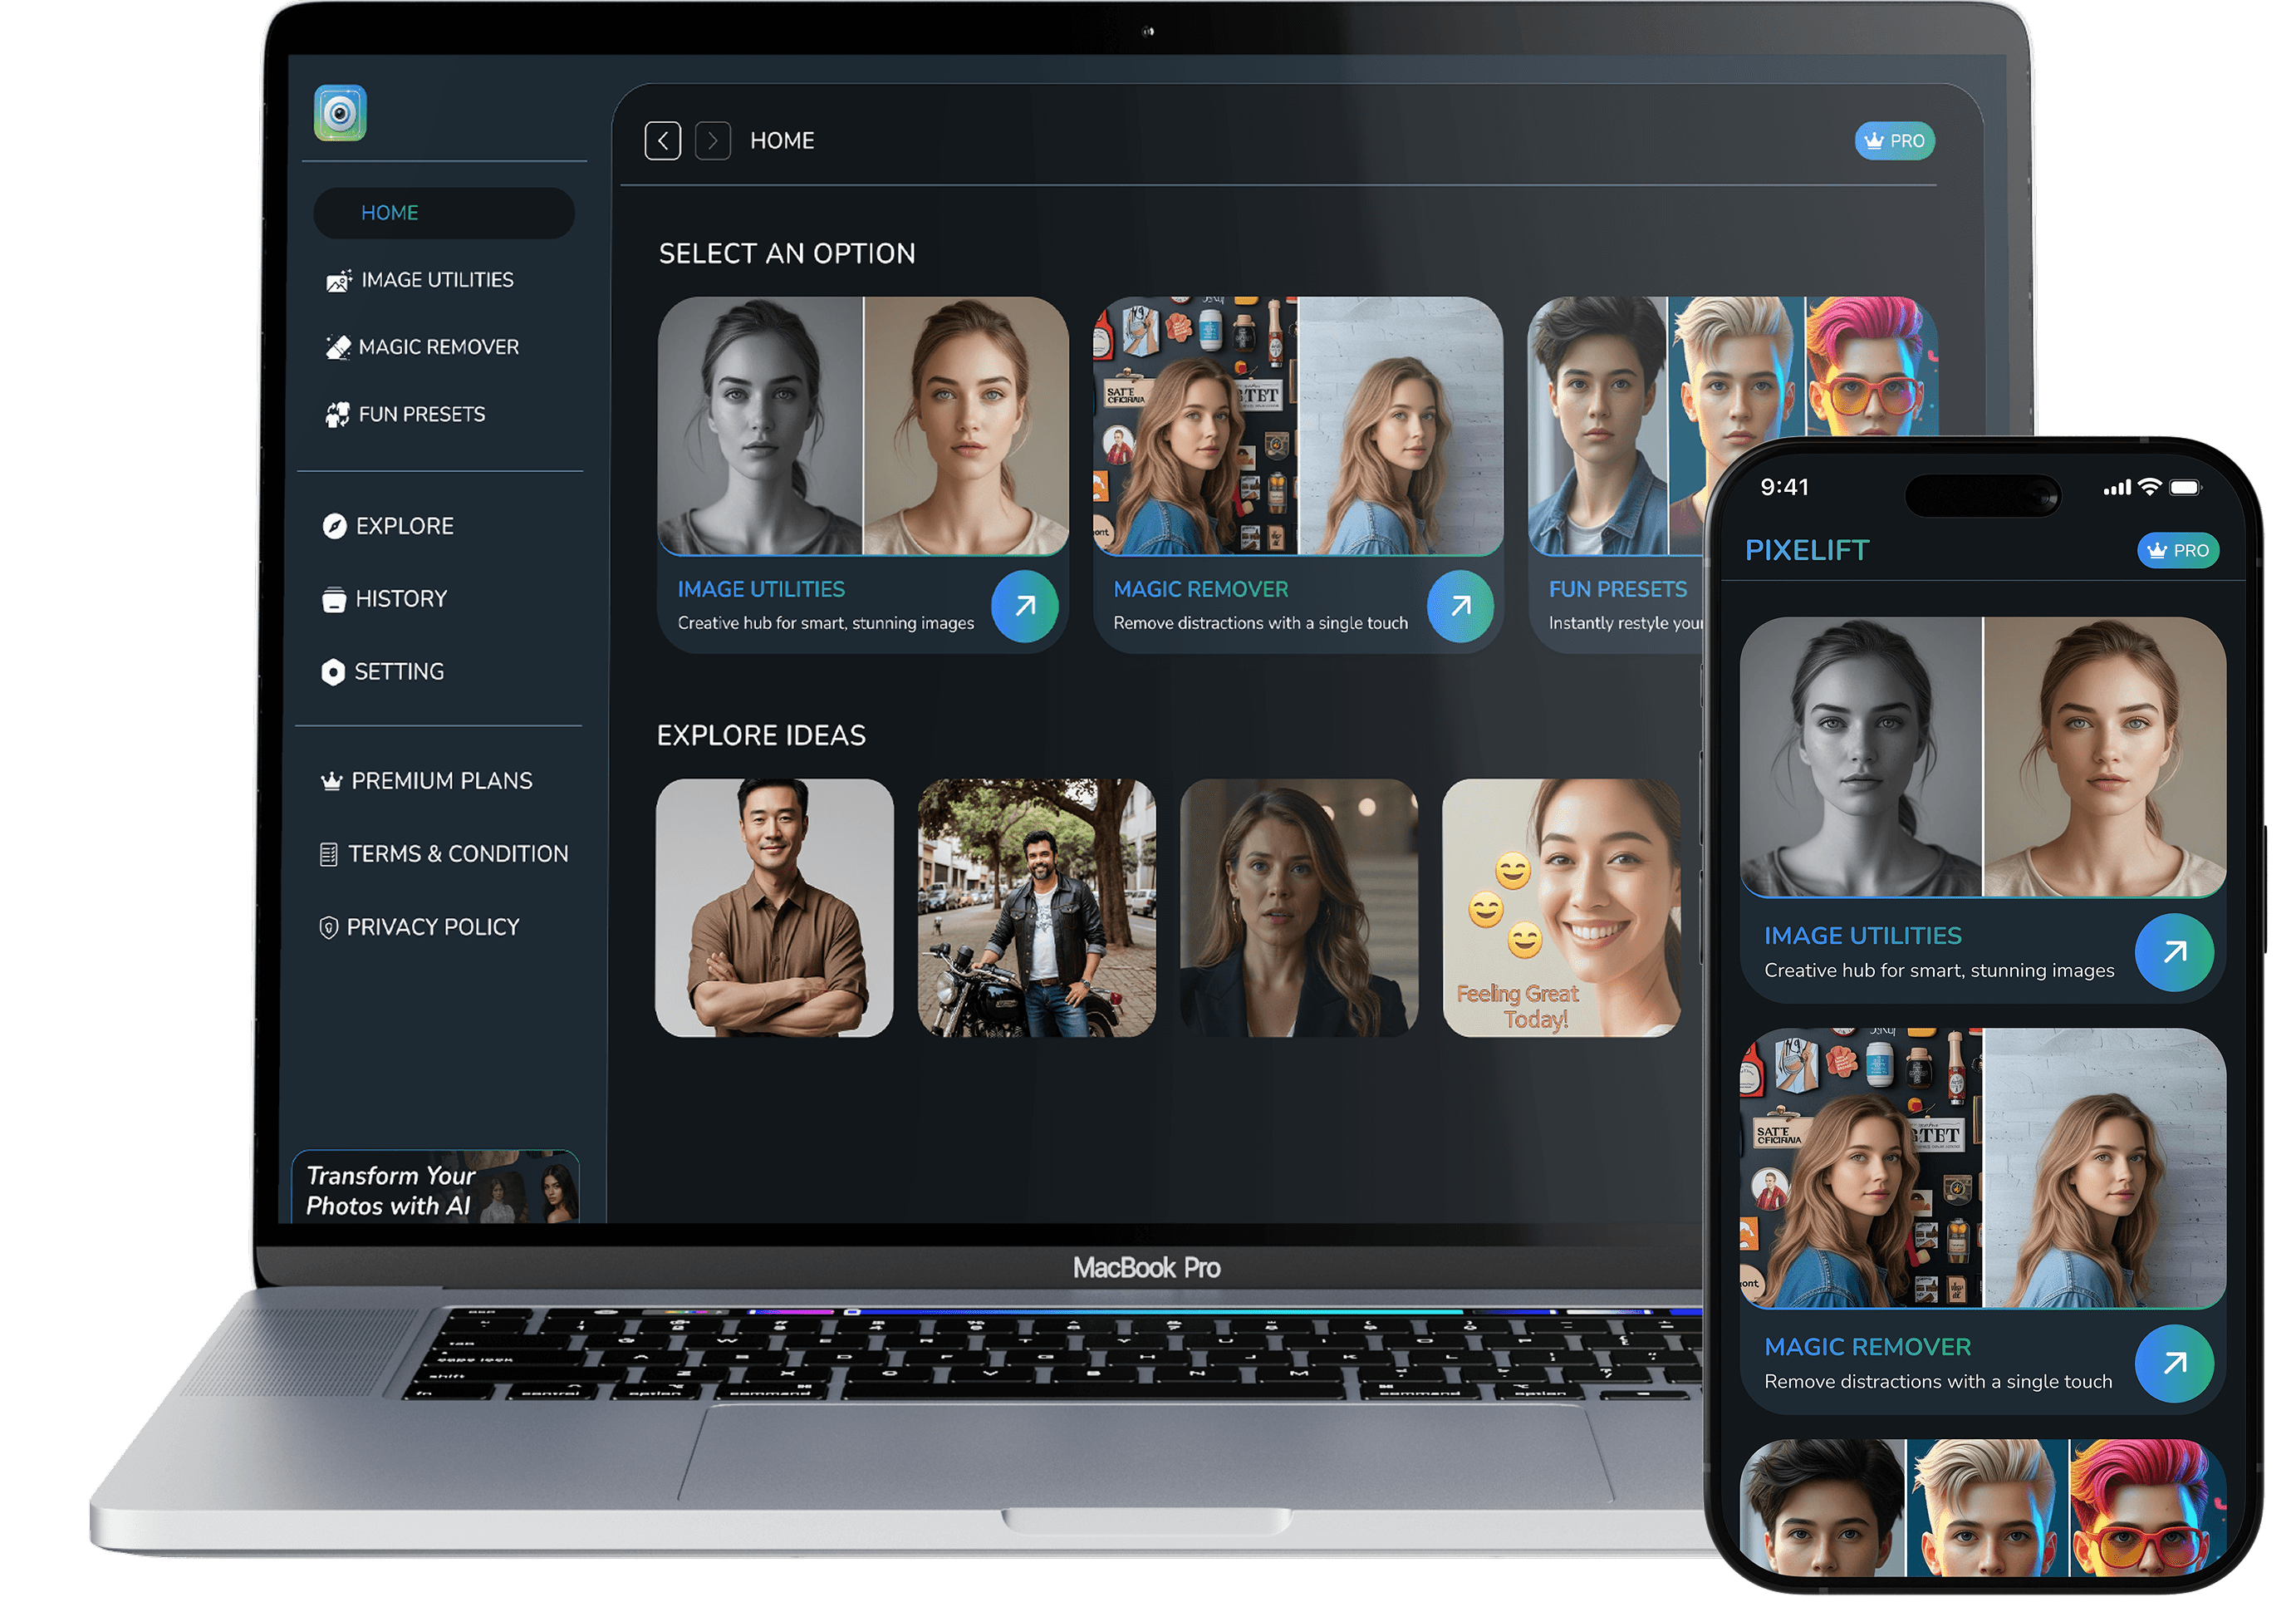This screenshot has width=2296, height=1602.
Task: Click the PixeLift camera app logo
Action: [340, 113]
